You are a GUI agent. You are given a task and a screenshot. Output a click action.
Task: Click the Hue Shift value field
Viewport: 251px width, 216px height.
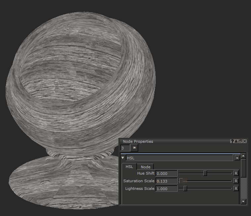click(x=166, y=173)
